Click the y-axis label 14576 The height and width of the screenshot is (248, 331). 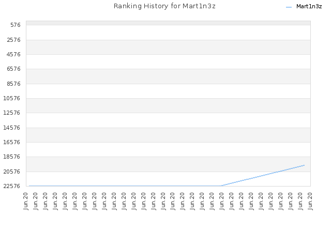12,128
